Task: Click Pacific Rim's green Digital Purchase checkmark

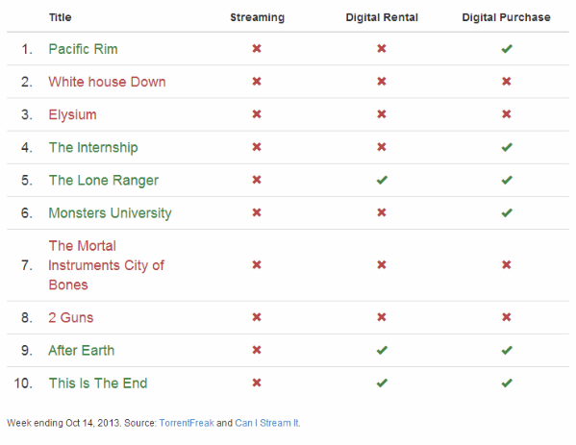Action: click(507, 49)
